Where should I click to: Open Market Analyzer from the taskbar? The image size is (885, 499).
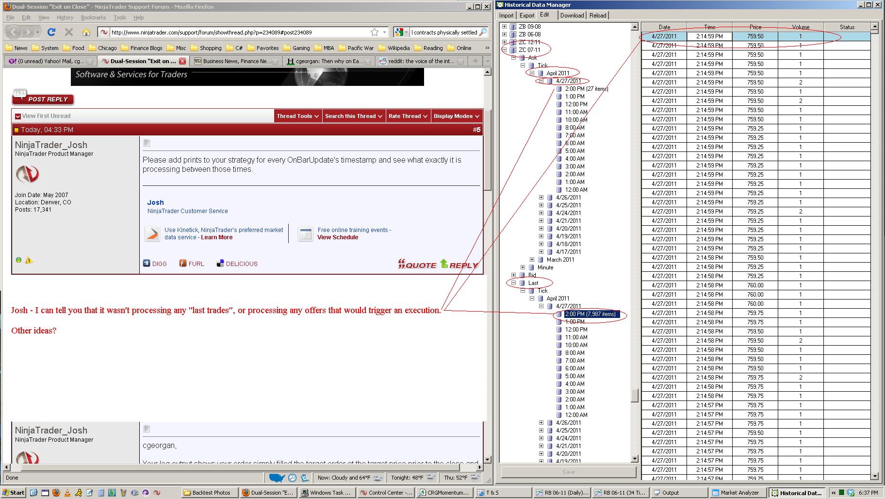(x=738, y=493)
